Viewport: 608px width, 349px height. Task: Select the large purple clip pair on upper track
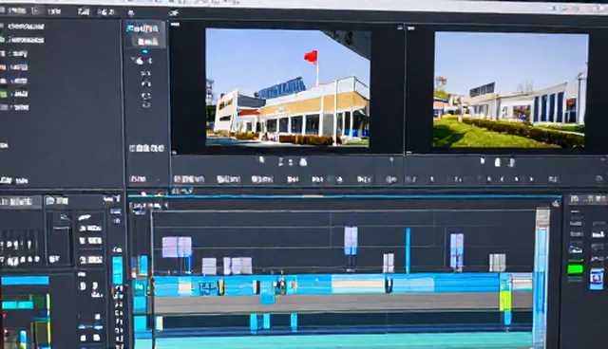(177, 247)
